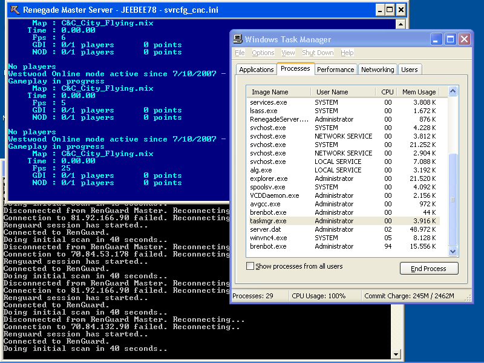Minimize the Renegade Master Server window
The image size is (484, 363).
coord(379,10)
